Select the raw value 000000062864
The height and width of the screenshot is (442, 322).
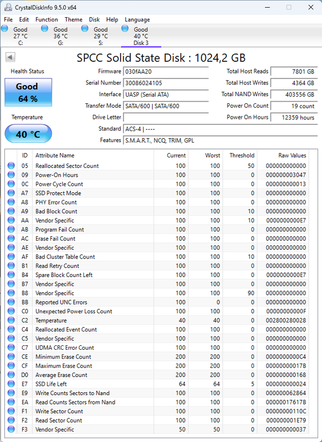(286, 393)
